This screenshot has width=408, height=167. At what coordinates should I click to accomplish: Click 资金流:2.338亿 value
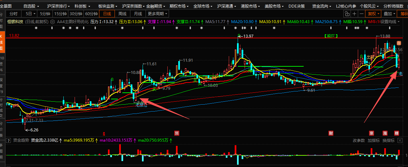click(x=45, y=140)
